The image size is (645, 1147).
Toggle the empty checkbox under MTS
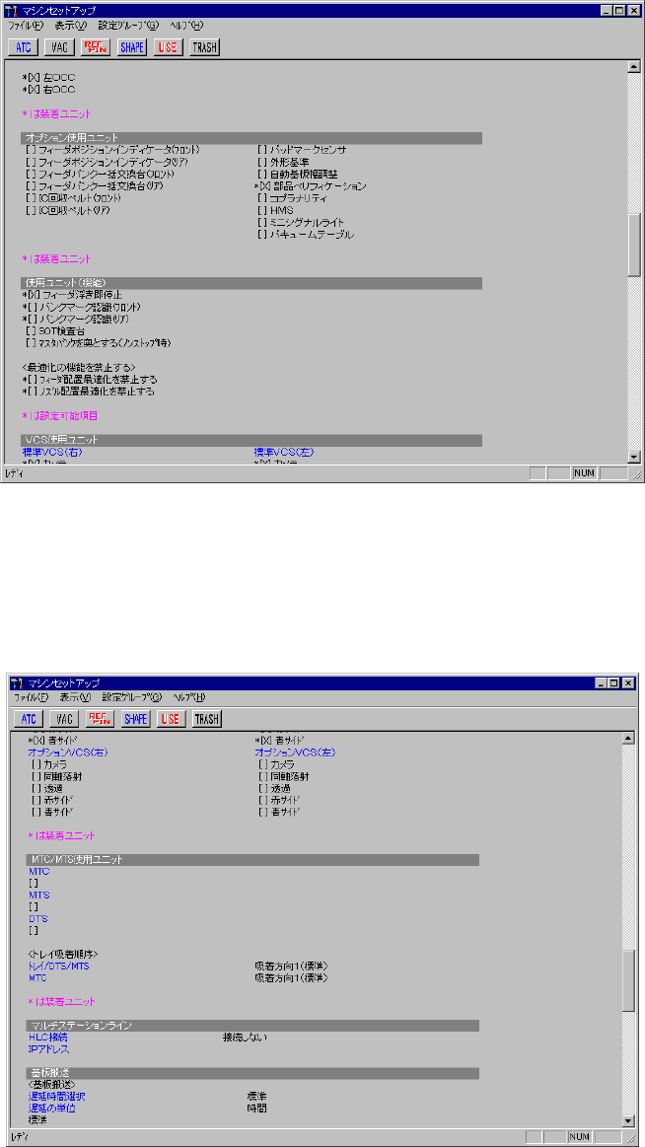pyautogui.click(x=34, y=906)
